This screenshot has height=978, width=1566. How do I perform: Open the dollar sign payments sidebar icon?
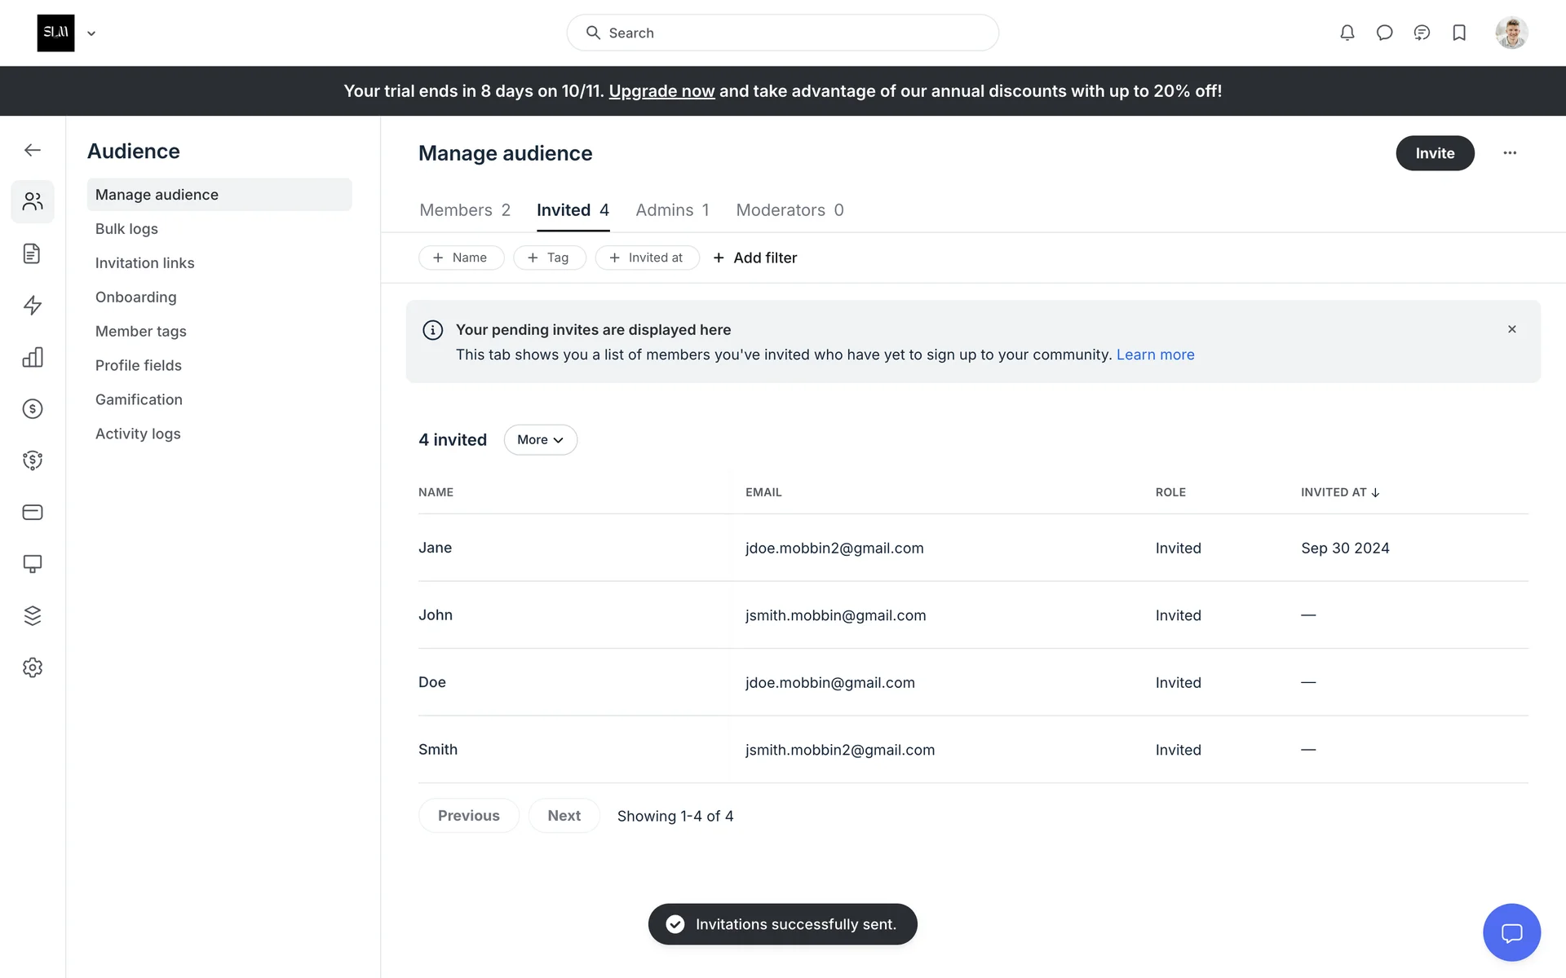click(33, 408)
